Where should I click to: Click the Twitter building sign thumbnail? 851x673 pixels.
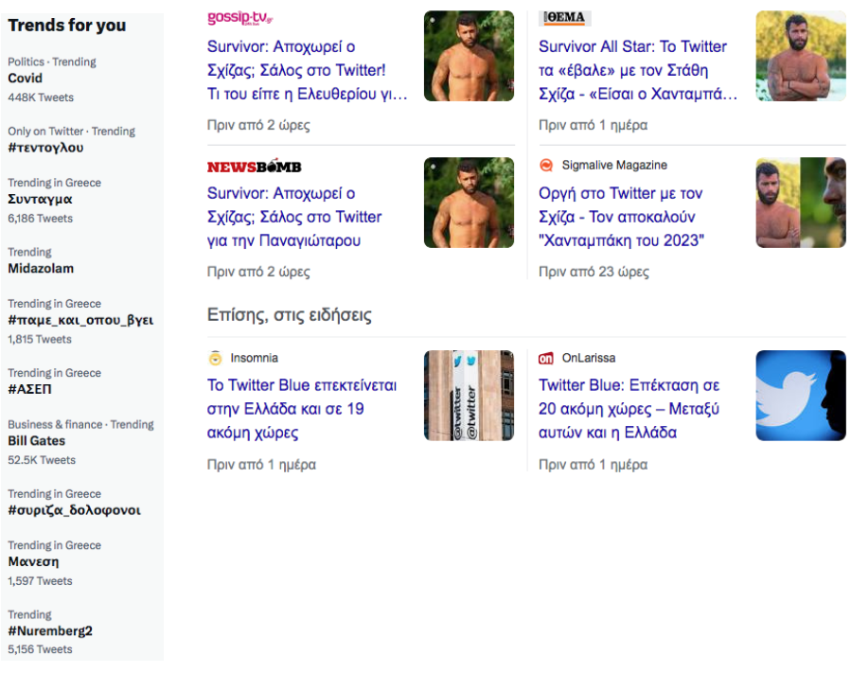click(469, 395)
